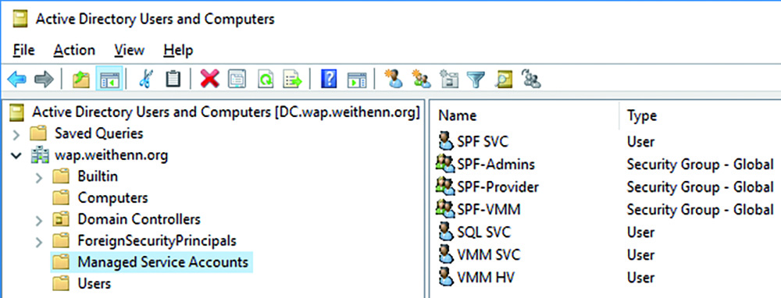Click the green Refresh icon
This screenshot has height=298, width=781.
pyautogui.click(x=266, y=79)
